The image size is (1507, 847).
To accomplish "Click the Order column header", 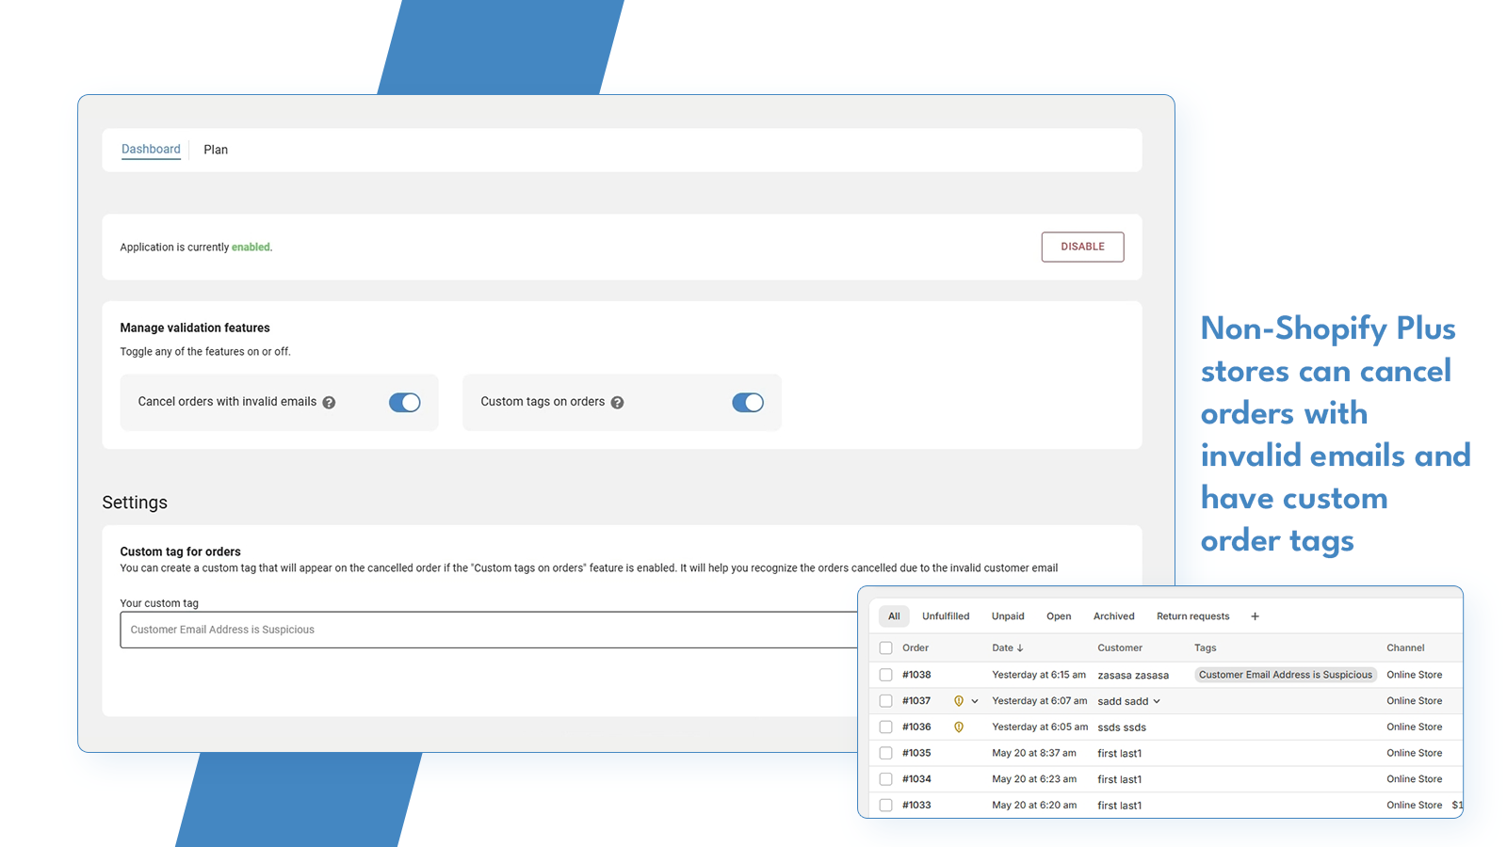I will (x=916, y=648).
